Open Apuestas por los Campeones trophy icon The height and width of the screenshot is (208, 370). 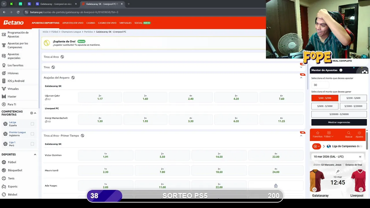pyautogui.click(x=4, y=45)
